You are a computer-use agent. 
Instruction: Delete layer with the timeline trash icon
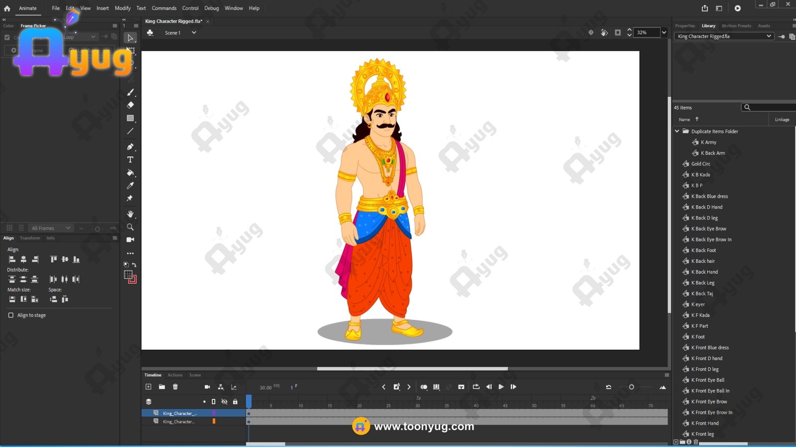pos(175,386)
